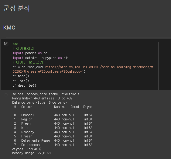
Task: Select the 'KMC' section heading
Action: pyautogui.click(x=9, y=28)
